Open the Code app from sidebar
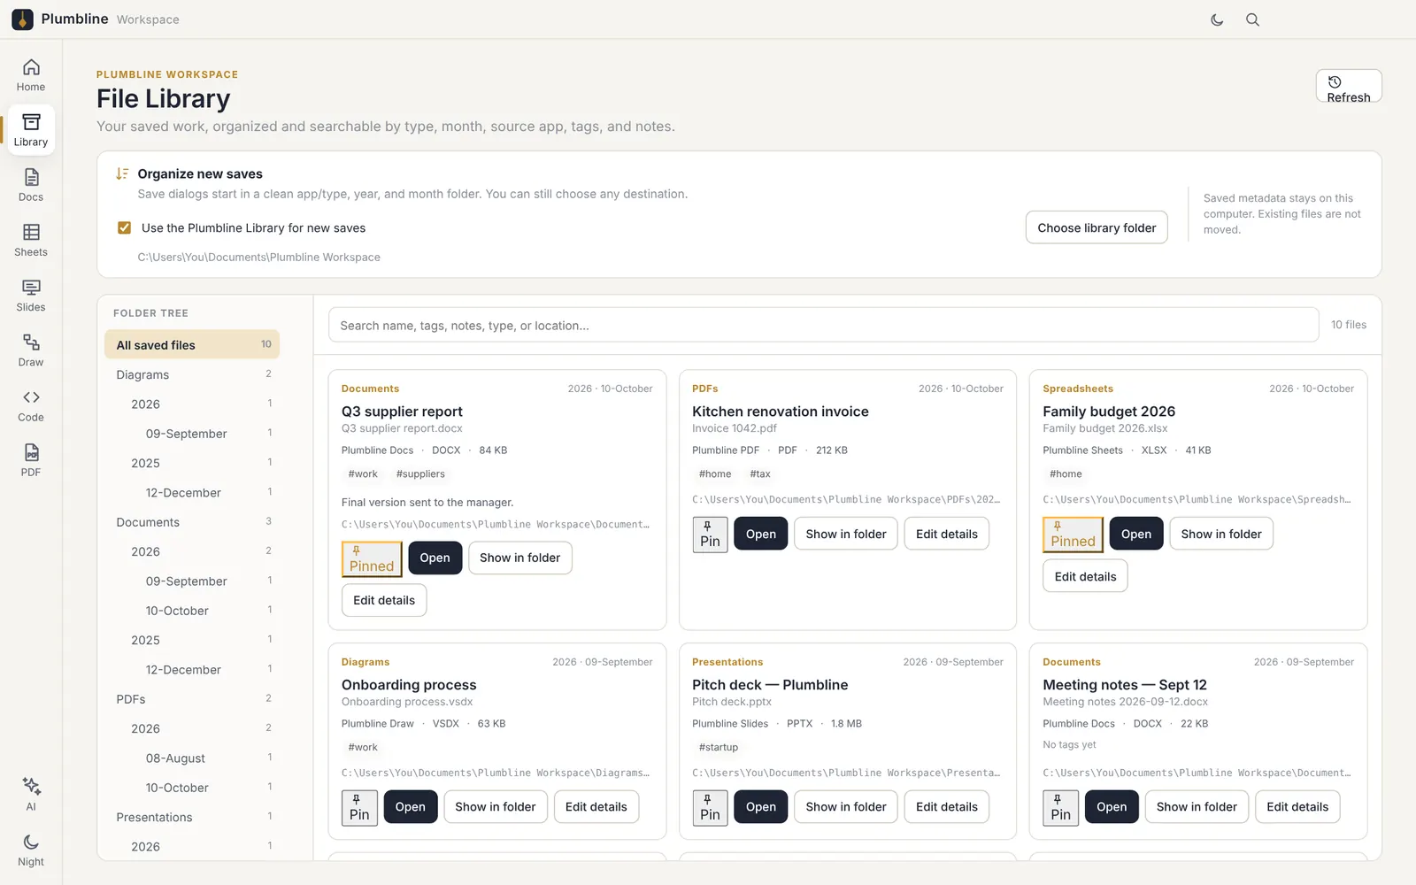The image size is (1416, 885). point(31,405)
